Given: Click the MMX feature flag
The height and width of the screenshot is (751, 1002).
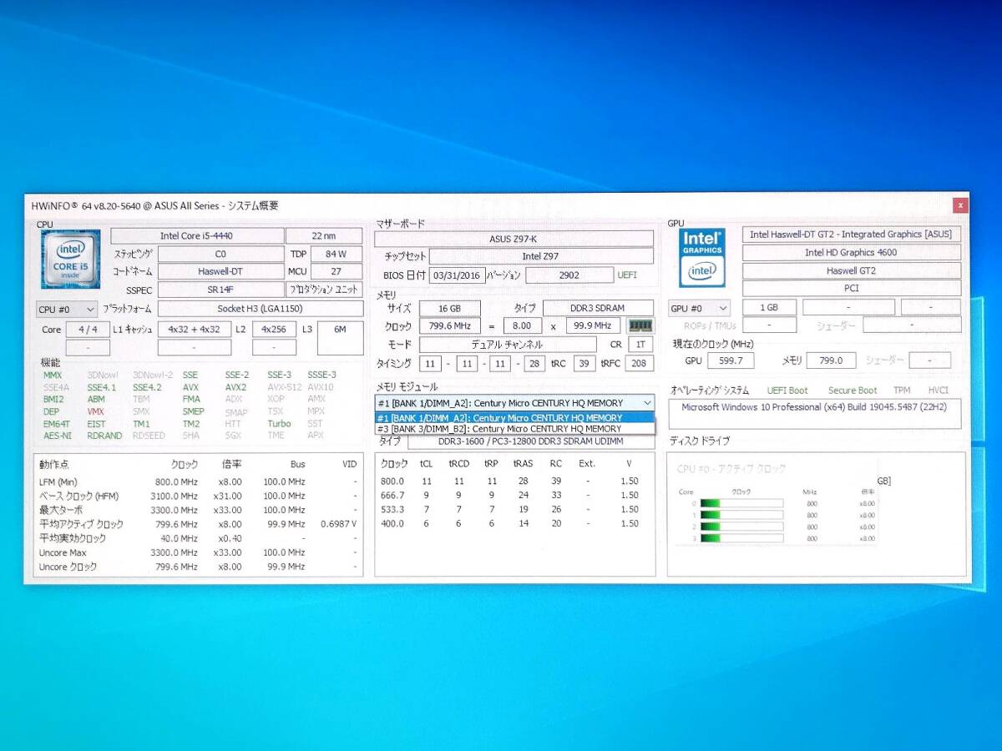Looking at the screenshot, I should pyautogui.click(x=53, y=375).
